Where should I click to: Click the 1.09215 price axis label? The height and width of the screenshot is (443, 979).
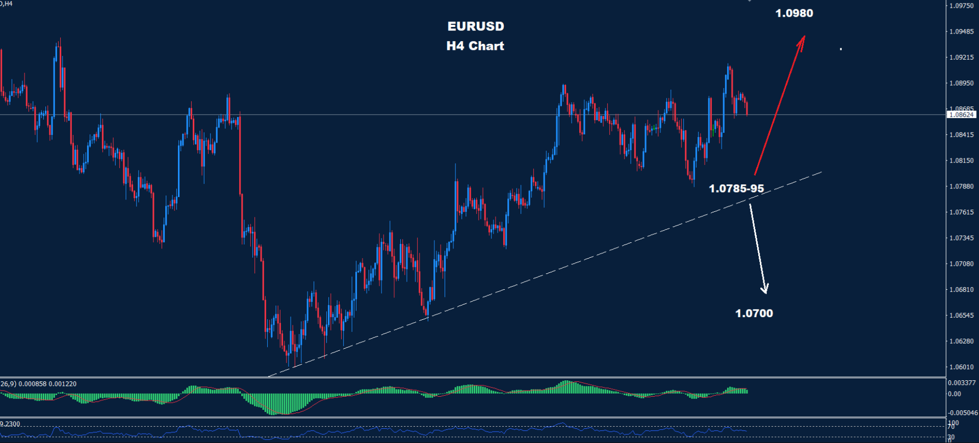click(961, 58)
